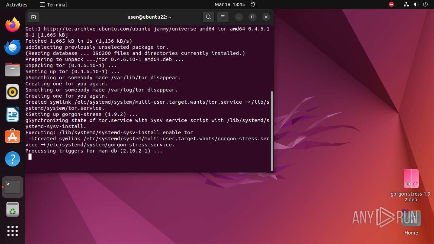Open the power menu icon
434x244 pixels.
coord(426,5)
